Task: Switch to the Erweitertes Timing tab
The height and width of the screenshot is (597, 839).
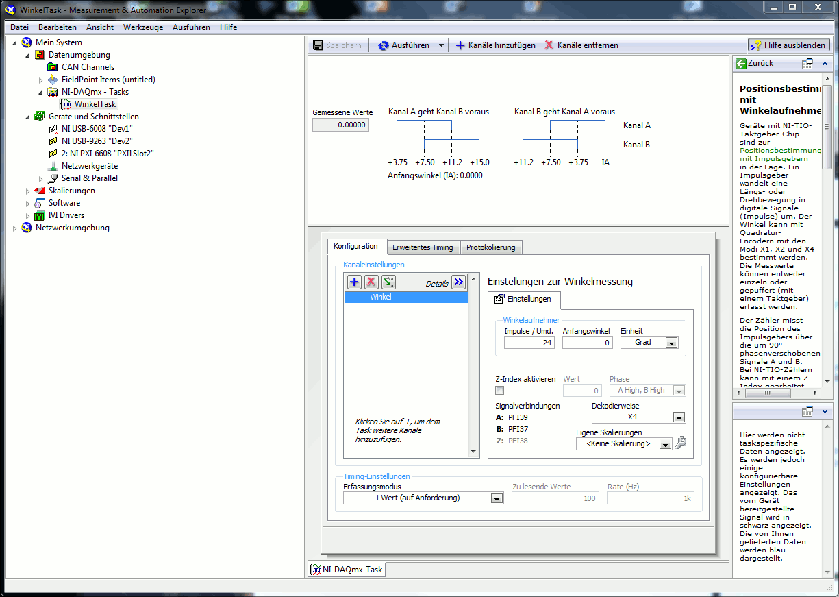Action: [423, 247]
